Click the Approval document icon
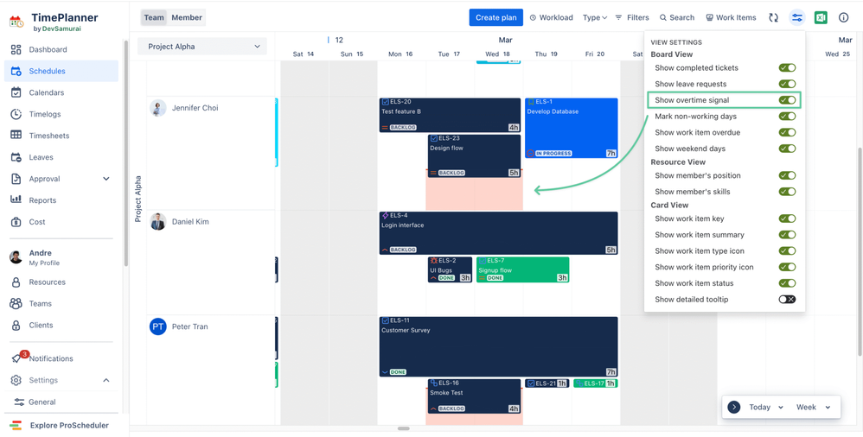Viewport: 863px width, 437px height. click(x=16, y=179)
